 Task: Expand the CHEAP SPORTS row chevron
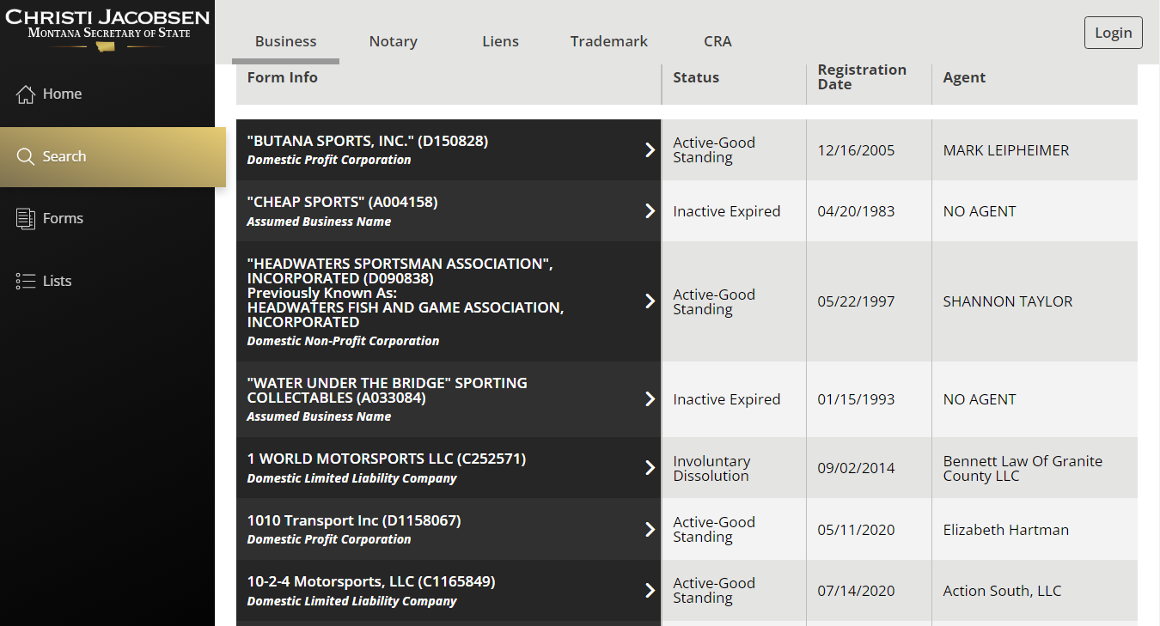click(x=650, y=211)
